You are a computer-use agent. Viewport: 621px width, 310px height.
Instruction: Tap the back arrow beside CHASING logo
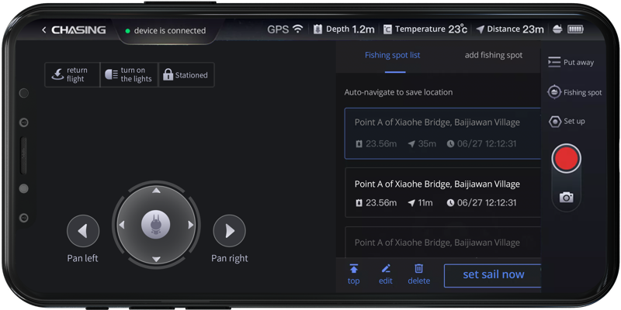coord(44,30)
